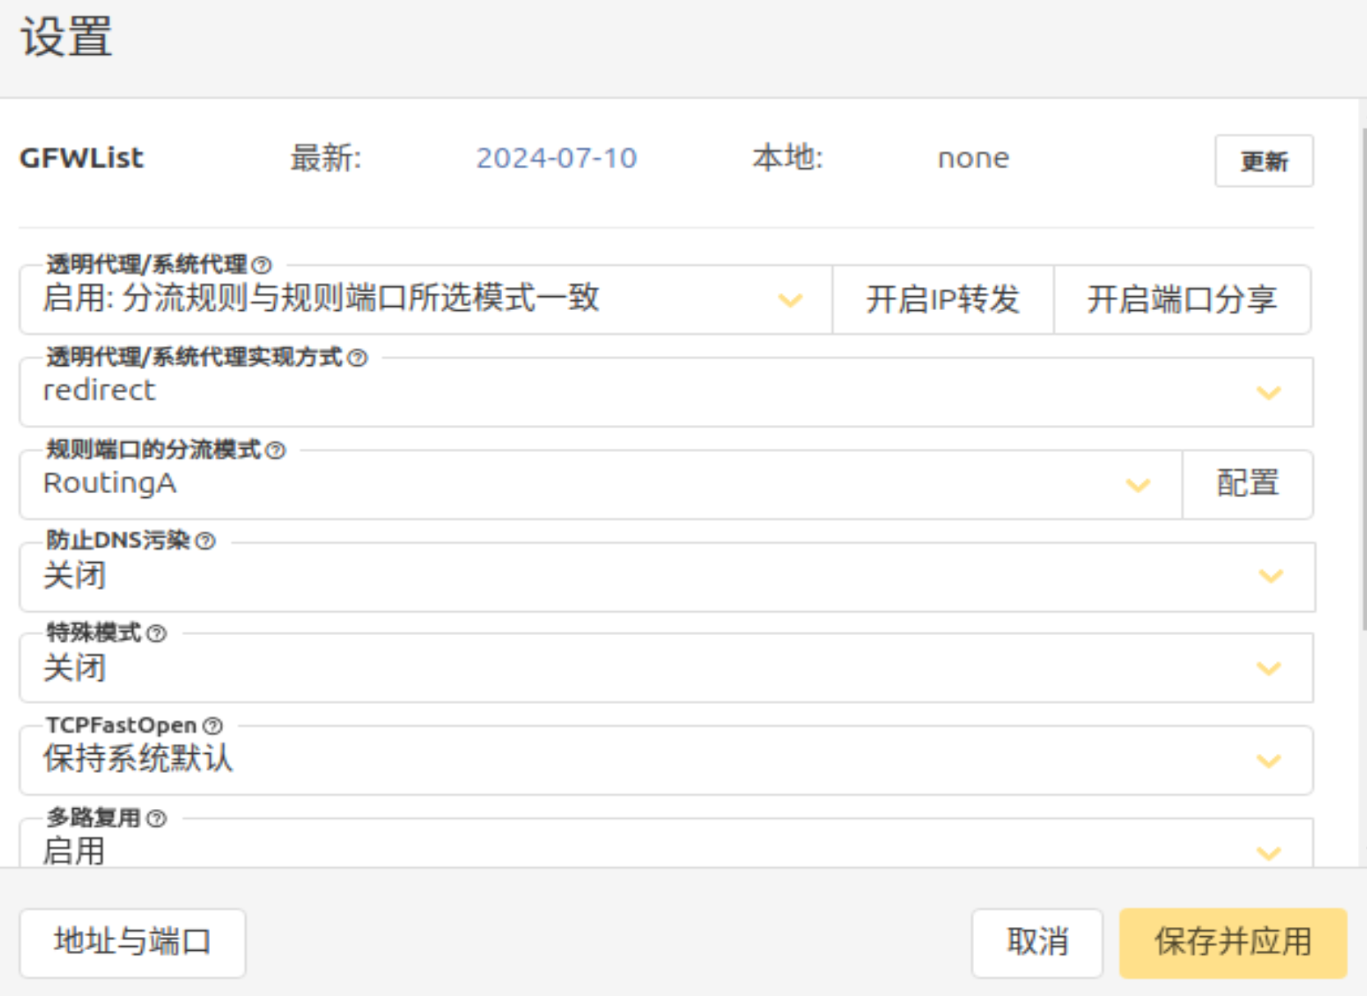1367x996 pixels.
Task: Click the help icon beside TCPFastOpen
Action: point(213,726)
